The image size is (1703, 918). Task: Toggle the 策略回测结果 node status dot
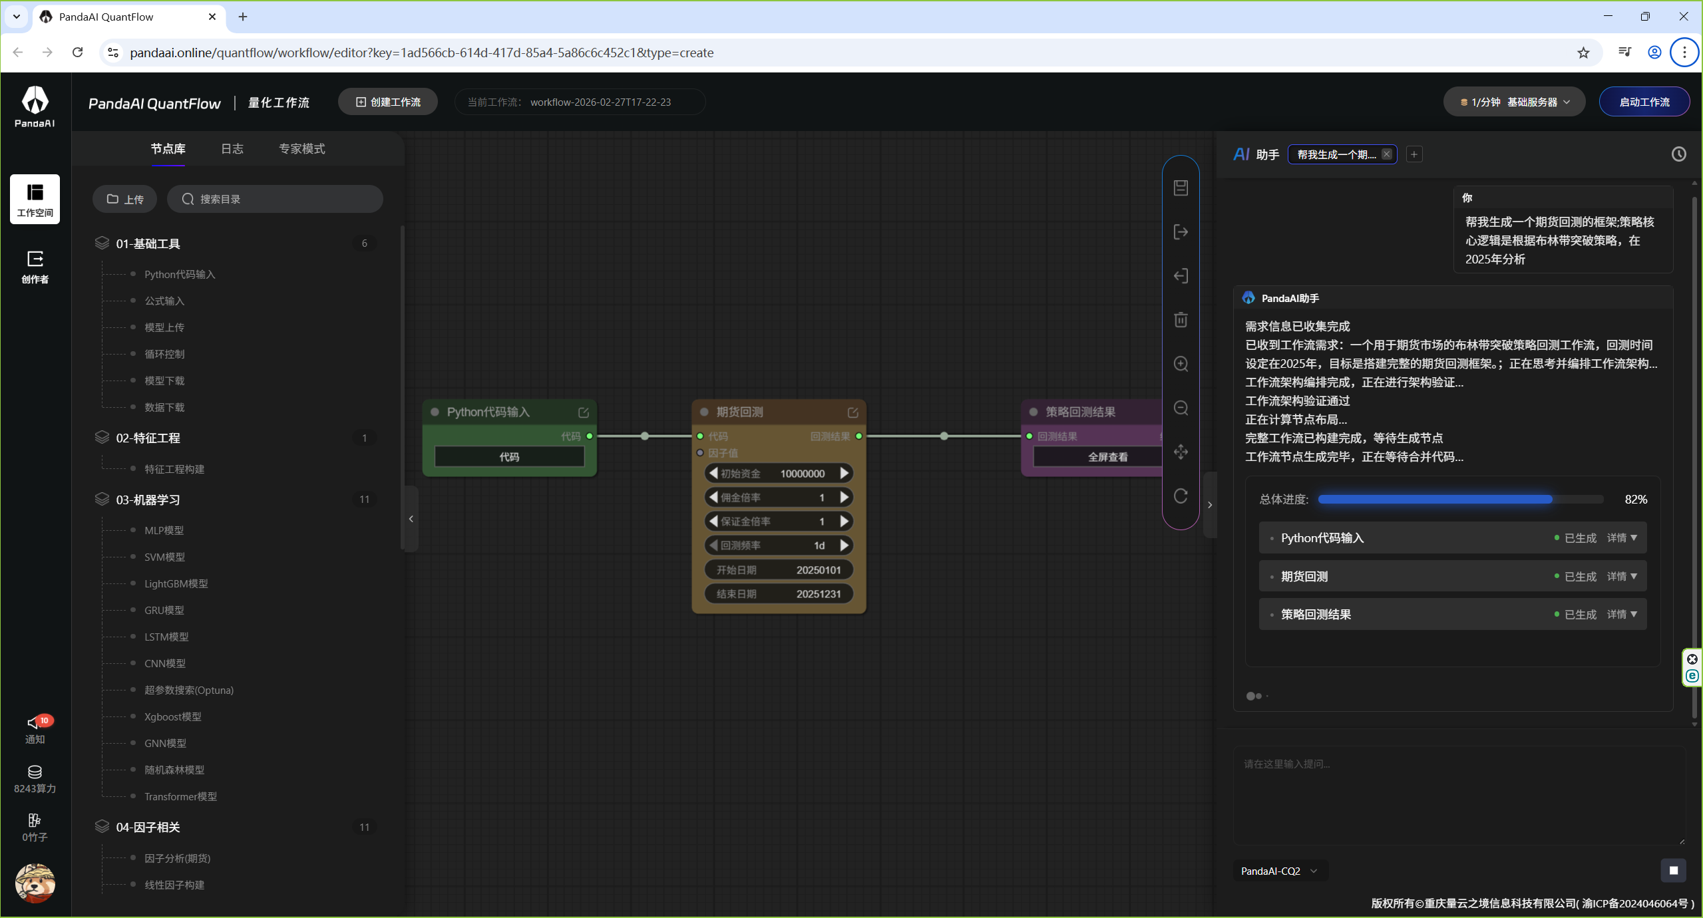coord(1034,412)
